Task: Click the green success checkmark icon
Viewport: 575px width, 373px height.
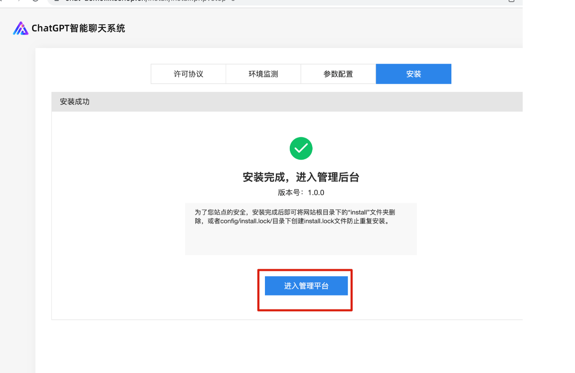Action: click(301, 148)
